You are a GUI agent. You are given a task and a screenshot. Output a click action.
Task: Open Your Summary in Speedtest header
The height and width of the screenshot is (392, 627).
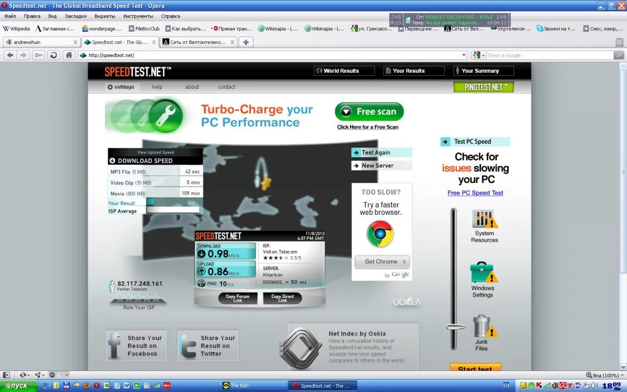[x=483, y=71]
